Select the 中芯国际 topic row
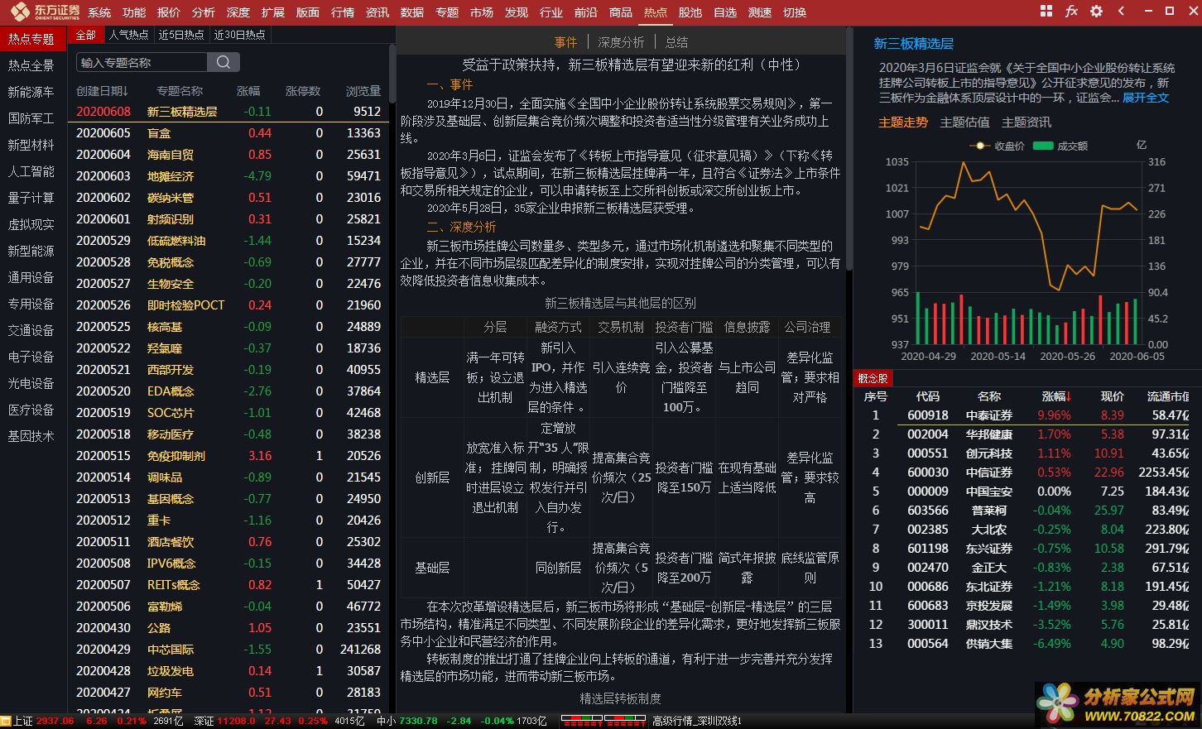1202x729 pixels. (x=228, y=650)
